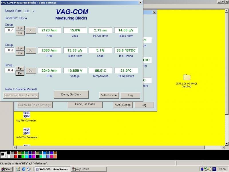Open the Start menu

(x=6, y=169)
